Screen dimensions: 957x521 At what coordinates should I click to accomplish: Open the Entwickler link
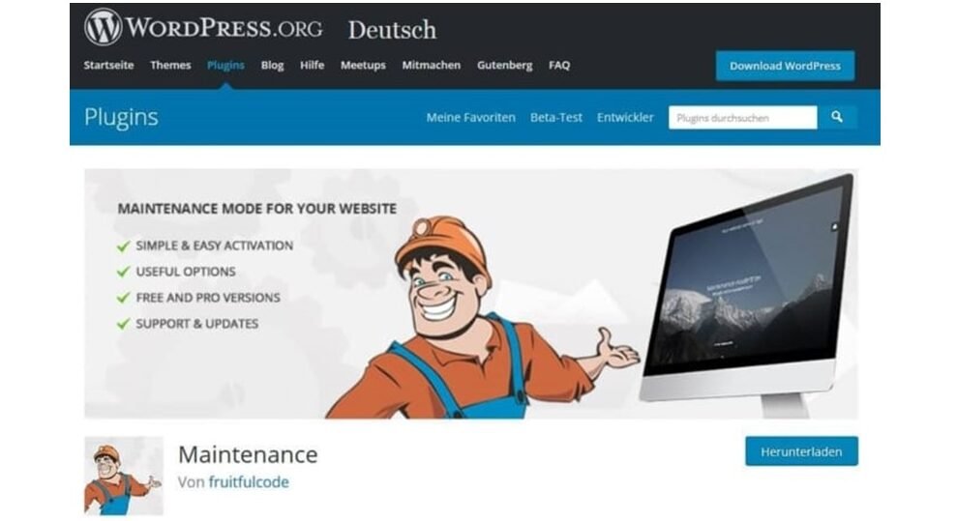point(625,118)
